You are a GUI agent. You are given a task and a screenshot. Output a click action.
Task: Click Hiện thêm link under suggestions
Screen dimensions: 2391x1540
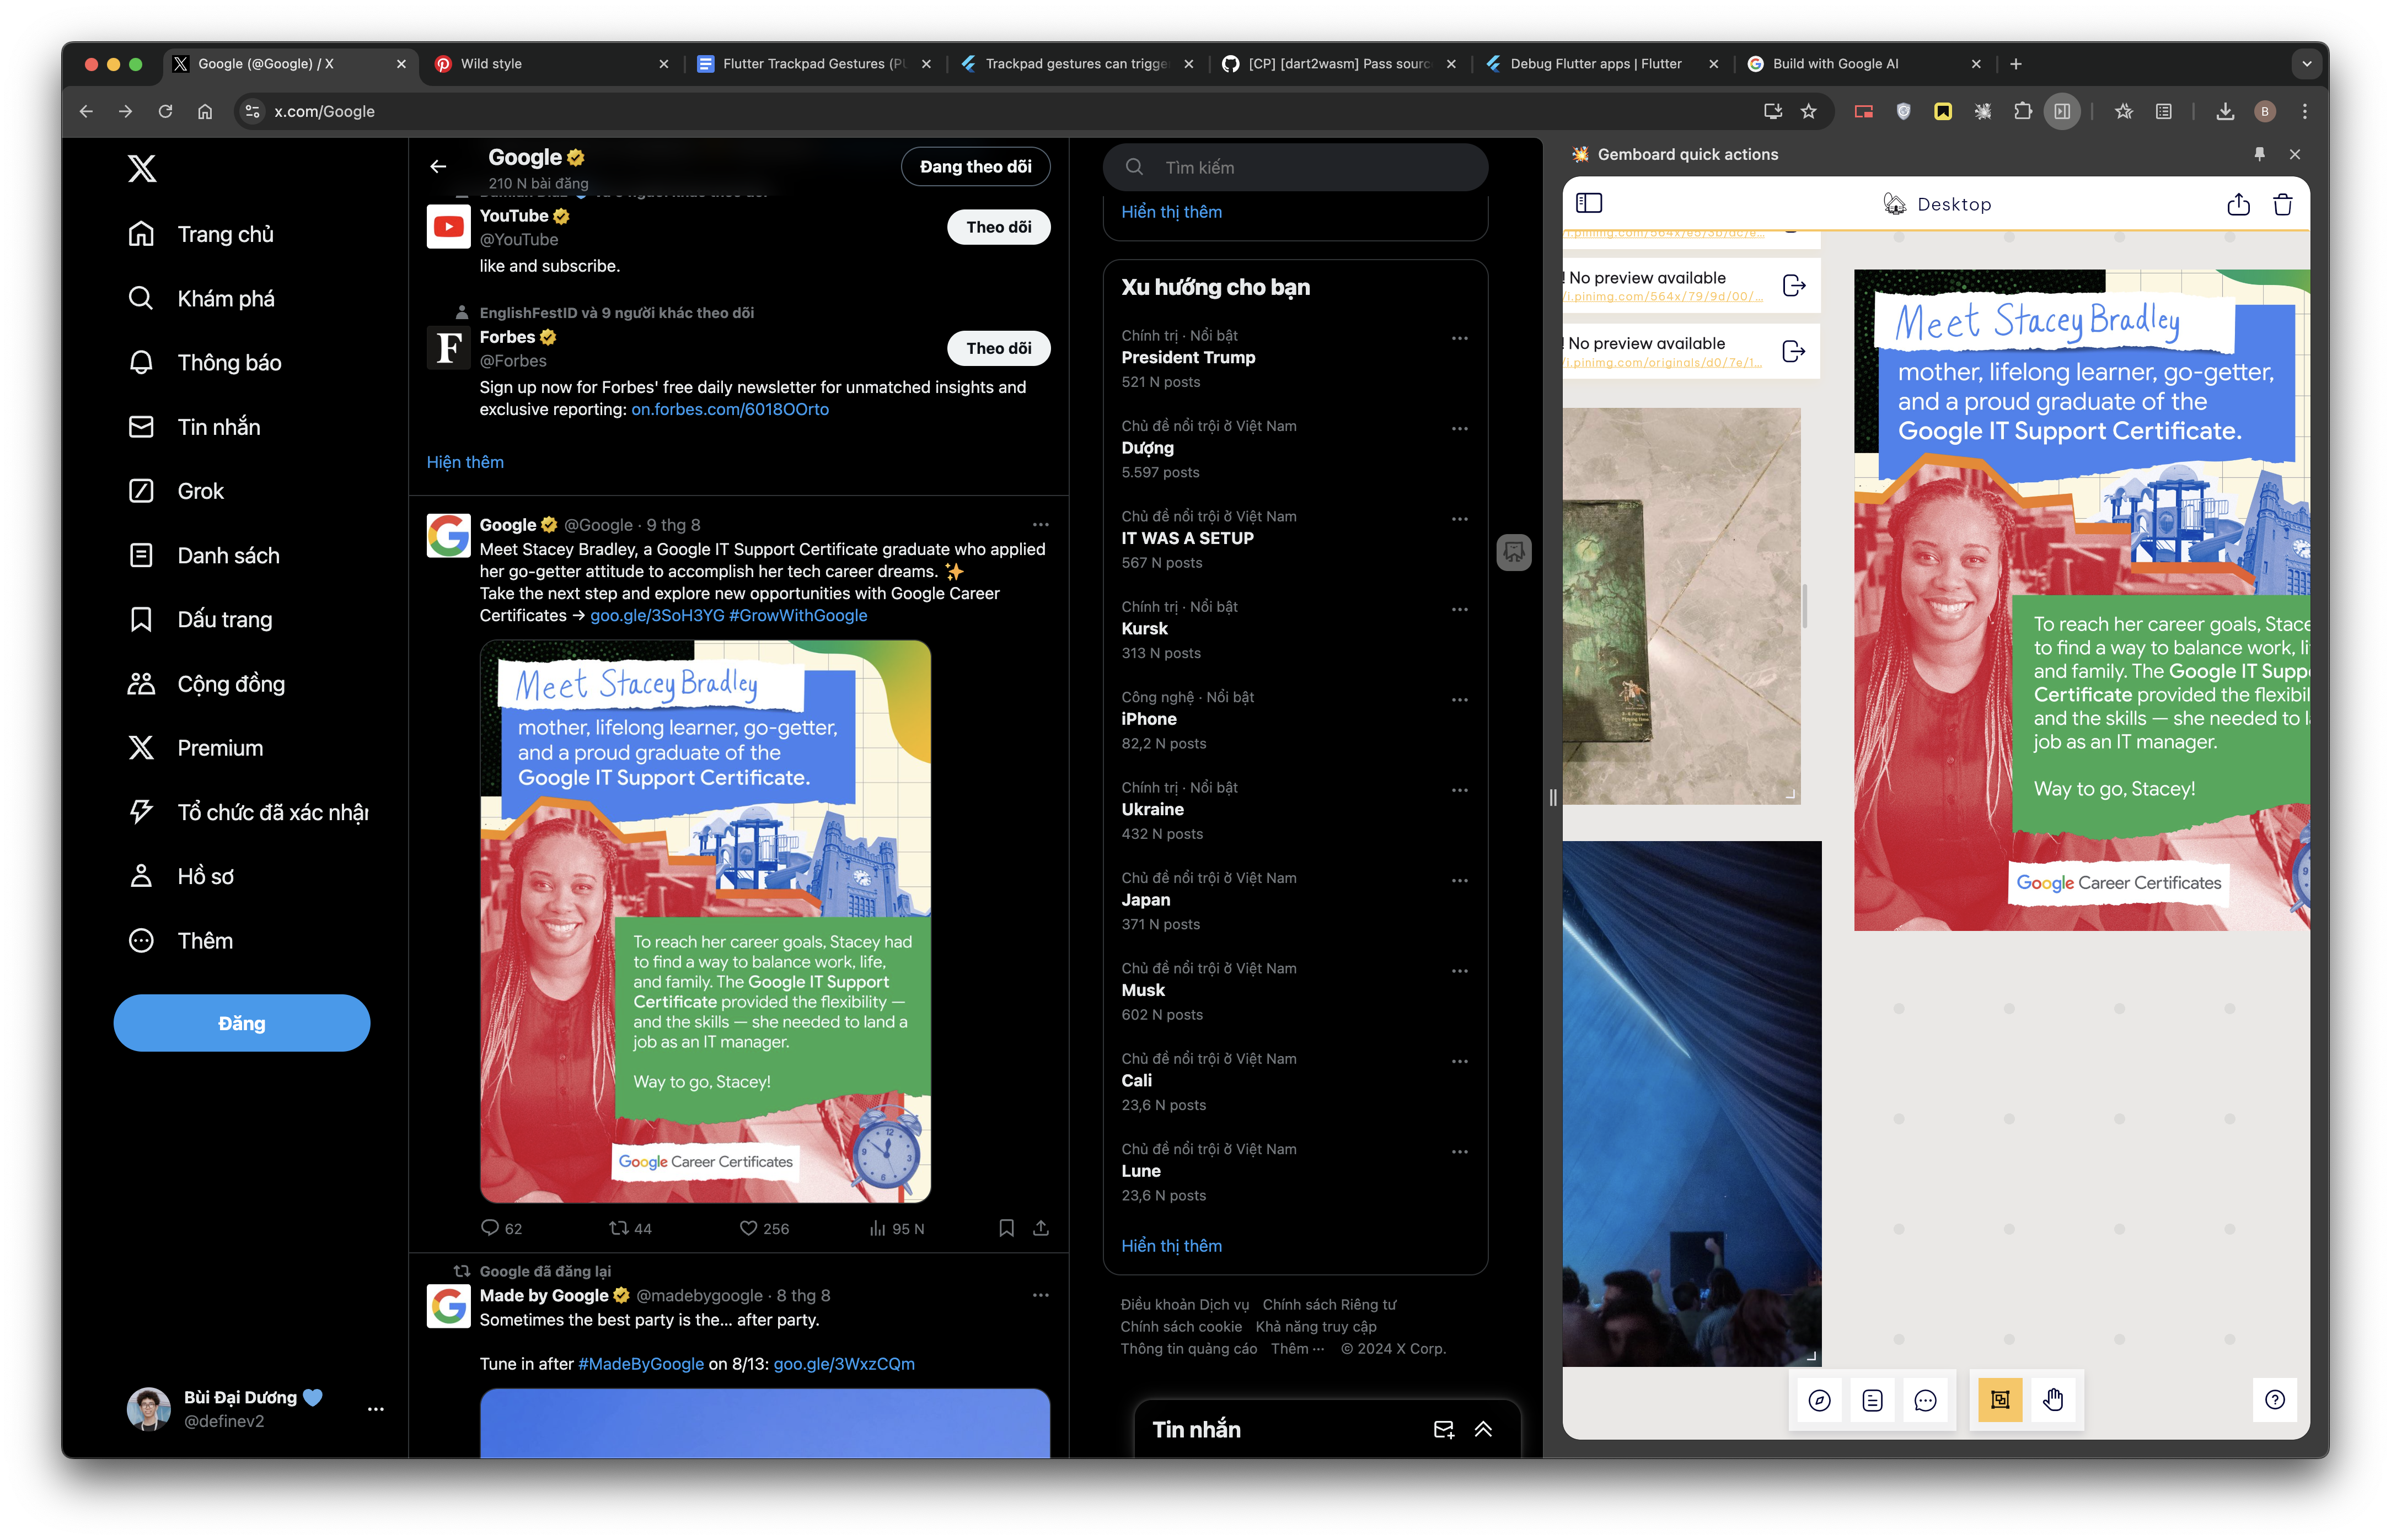click(x=465, y=462)
